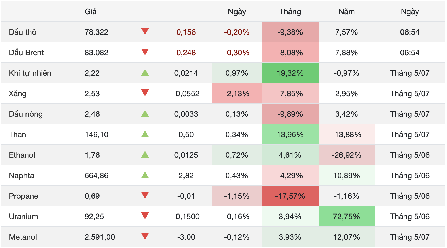
Task: Click the red down arrow in Xăng row
Action: click(x=145, y=93)
